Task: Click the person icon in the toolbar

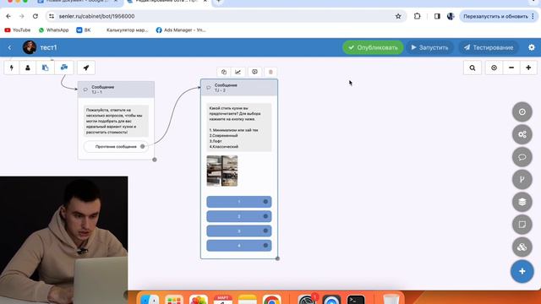Action: pyautogui.click(x=28, y=68)
